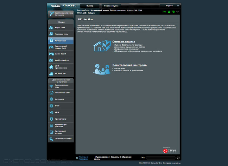Click firmware version 3.0.0.4.380_3341 link
This screenshot has width=228, height=166.
coord(134,10)
